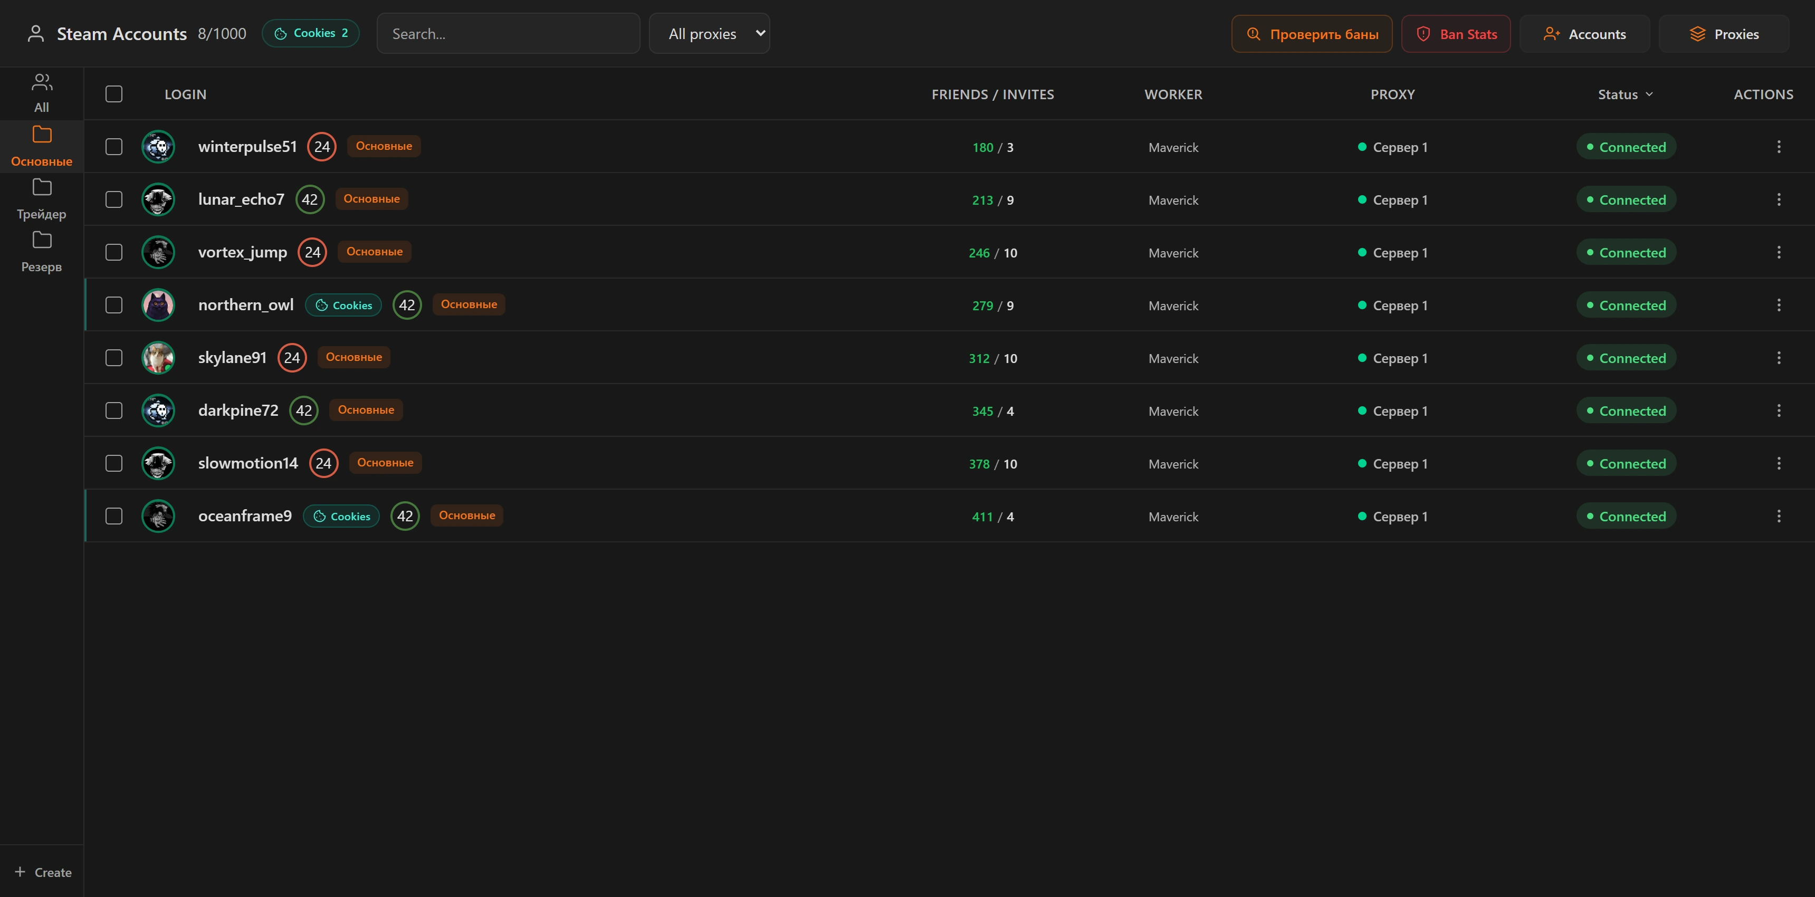Click the 24 level badge of skylane91
Screen dimensions: 1815x897
(292, 358)
